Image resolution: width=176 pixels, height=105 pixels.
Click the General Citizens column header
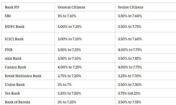click(71, 7)
